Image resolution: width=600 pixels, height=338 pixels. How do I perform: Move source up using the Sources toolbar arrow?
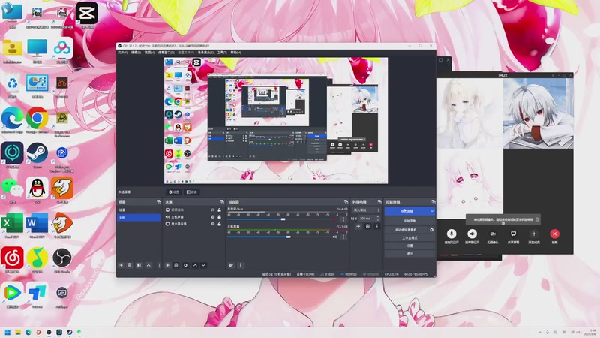click(x=195, y=265)
